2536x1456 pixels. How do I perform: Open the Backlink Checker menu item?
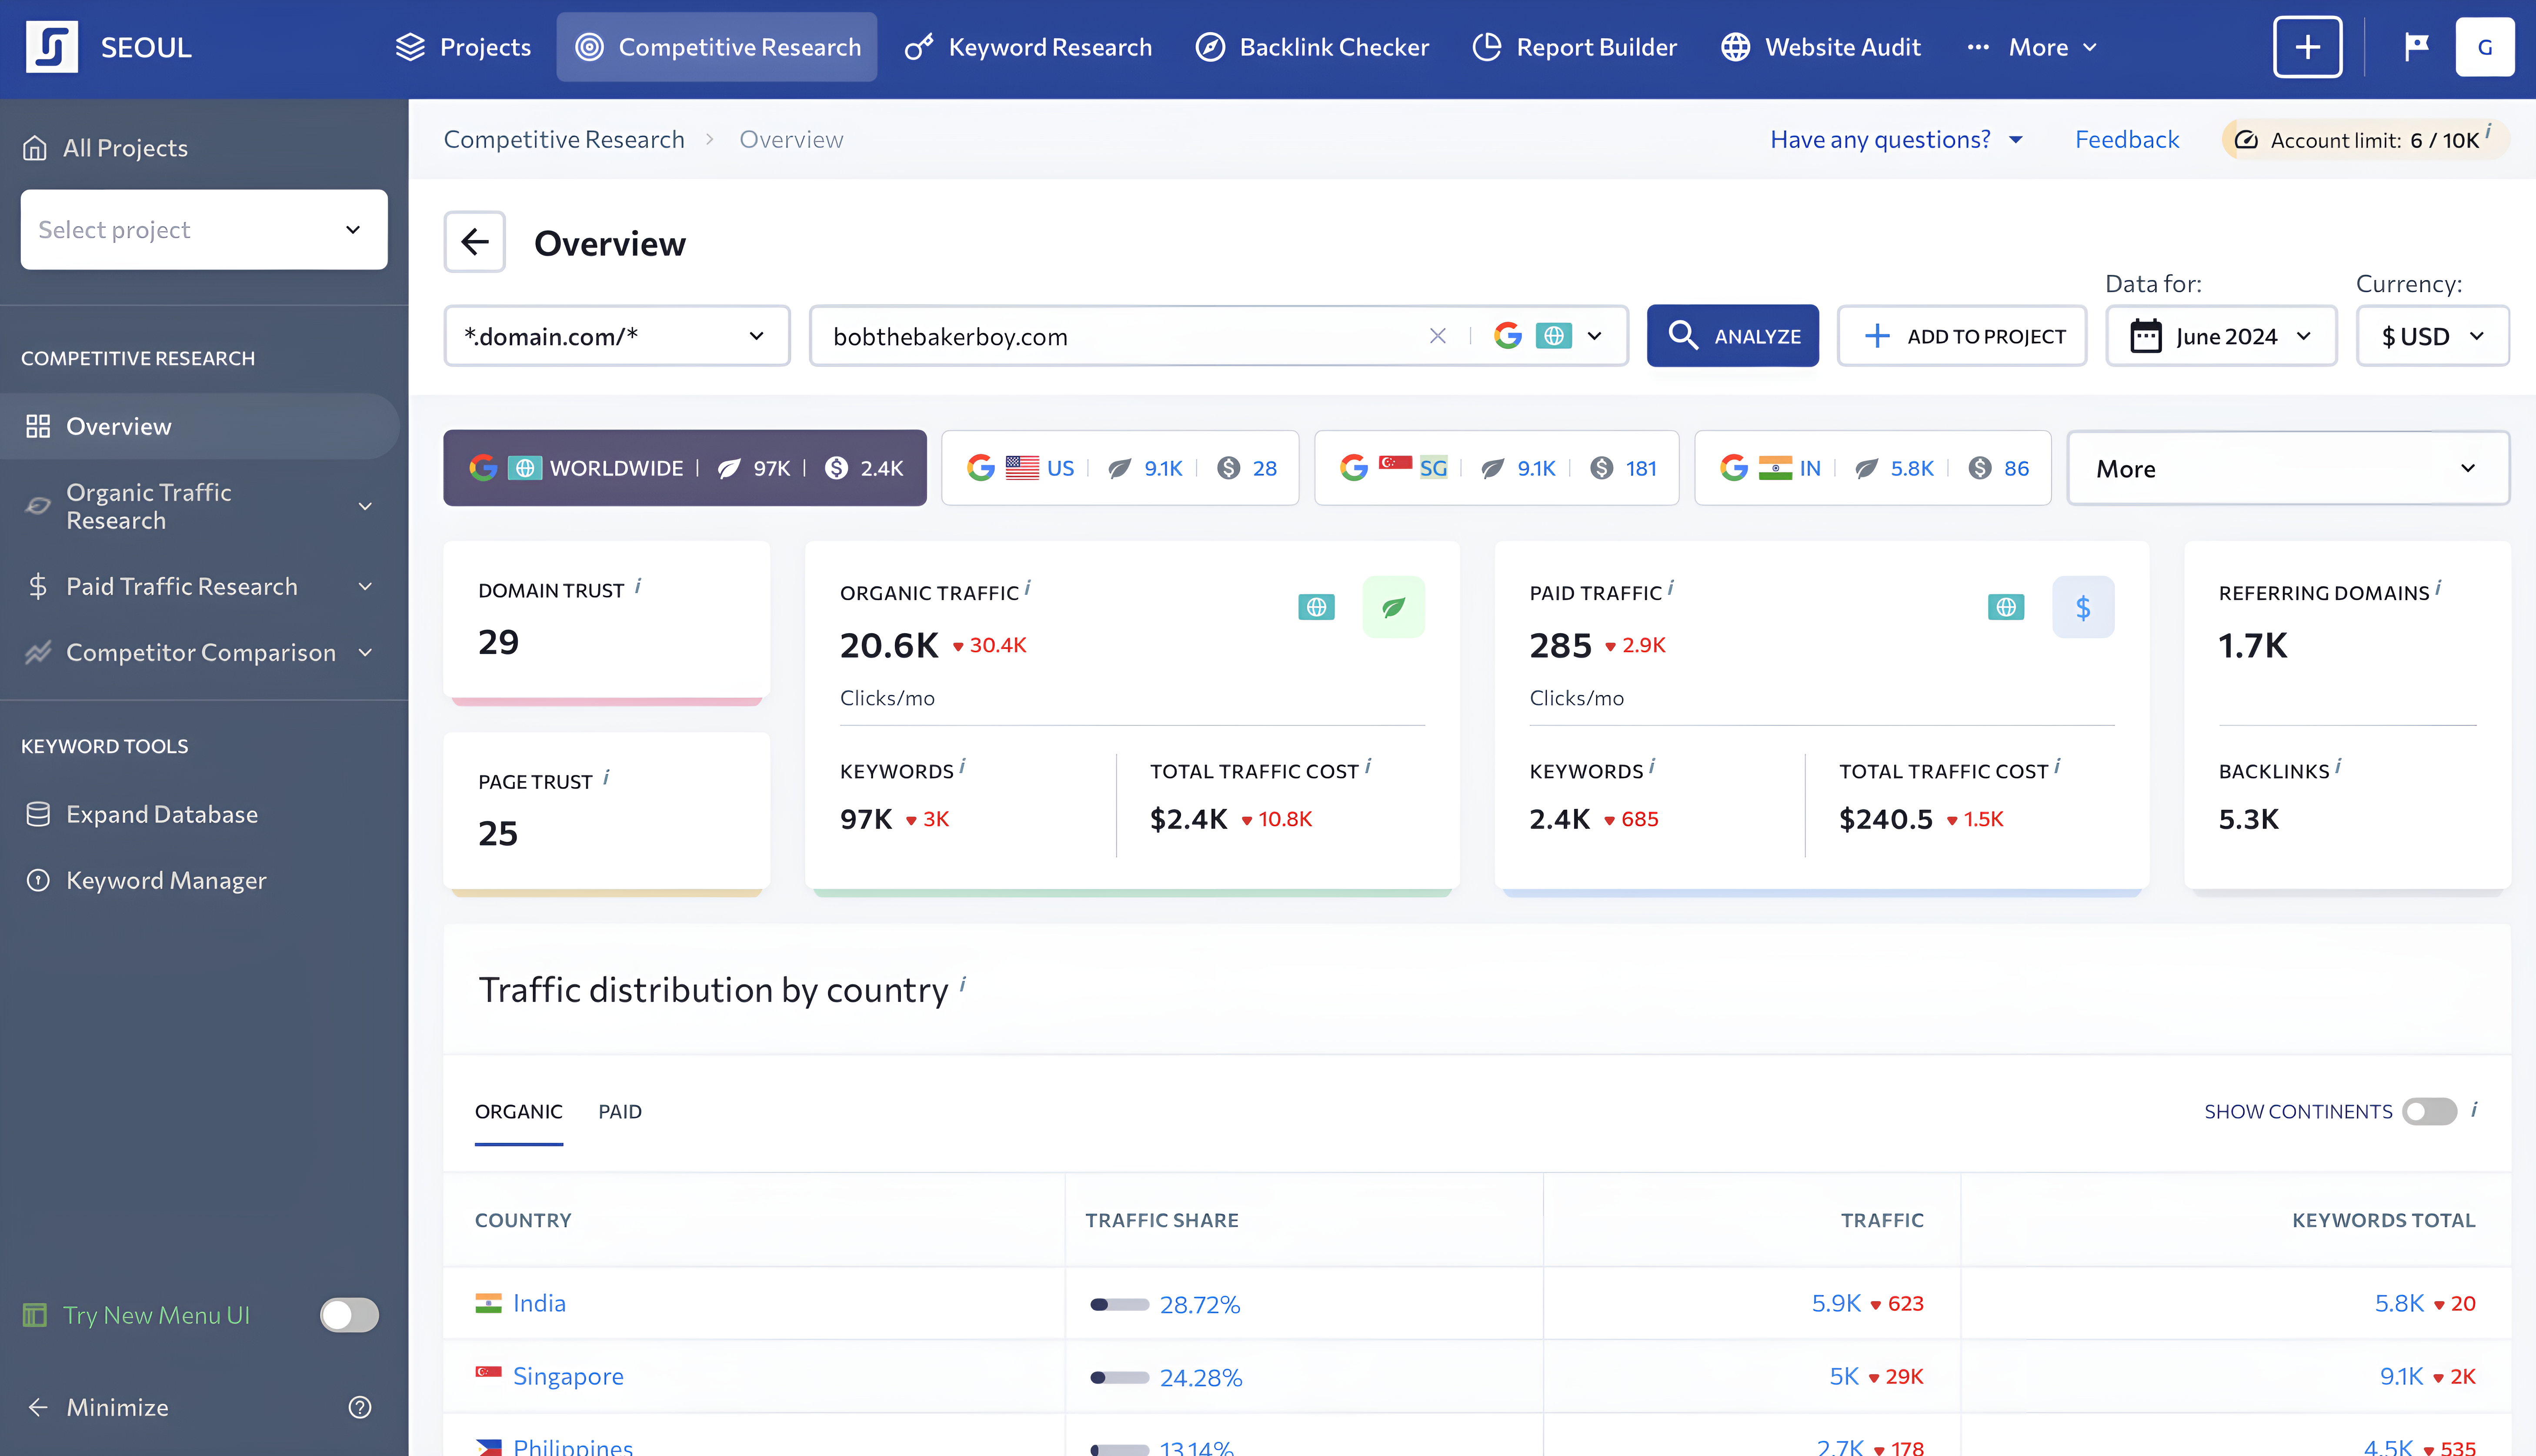point(1312,47)
